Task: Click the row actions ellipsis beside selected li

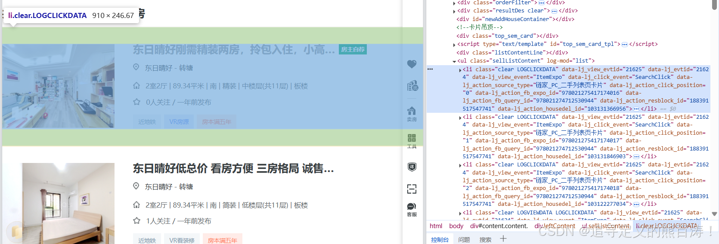Action: pyautogui.click(x=430, y=69)
